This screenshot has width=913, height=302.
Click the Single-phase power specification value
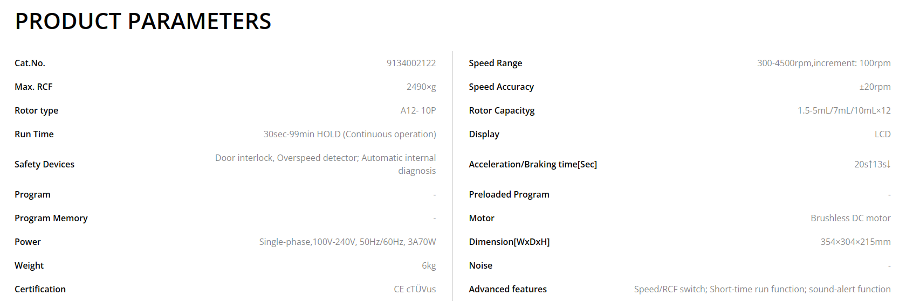click(x=347, y=242)
